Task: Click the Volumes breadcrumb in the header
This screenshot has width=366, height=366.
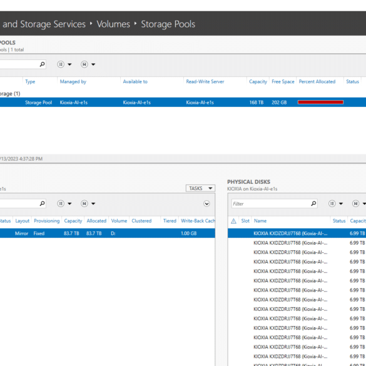Action: coord(113,24)
